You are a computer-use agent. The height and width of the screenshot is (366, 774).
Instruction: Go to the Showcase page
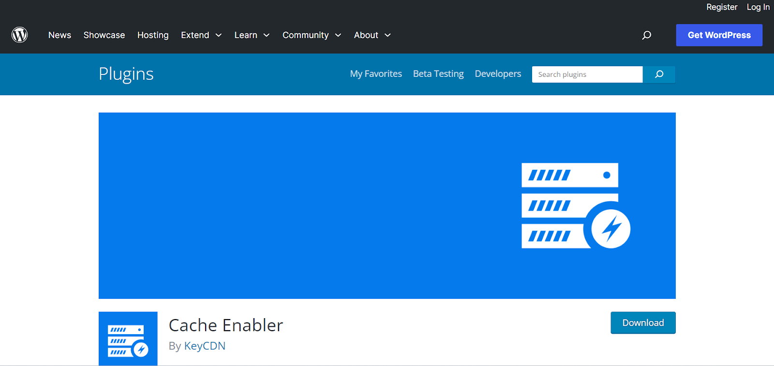pos(104,35)
